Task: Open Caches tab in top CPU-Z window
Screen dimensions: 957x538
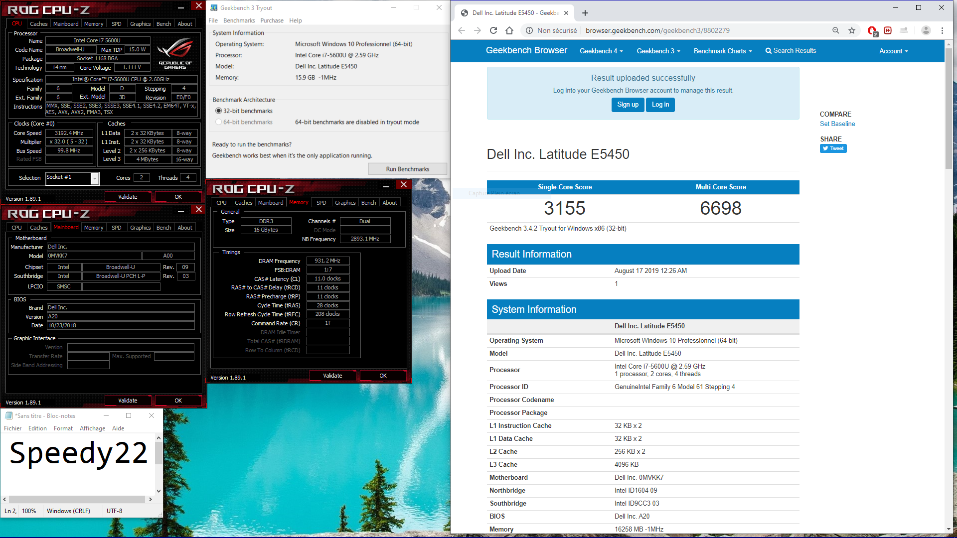Action: [x=38, y=24]
